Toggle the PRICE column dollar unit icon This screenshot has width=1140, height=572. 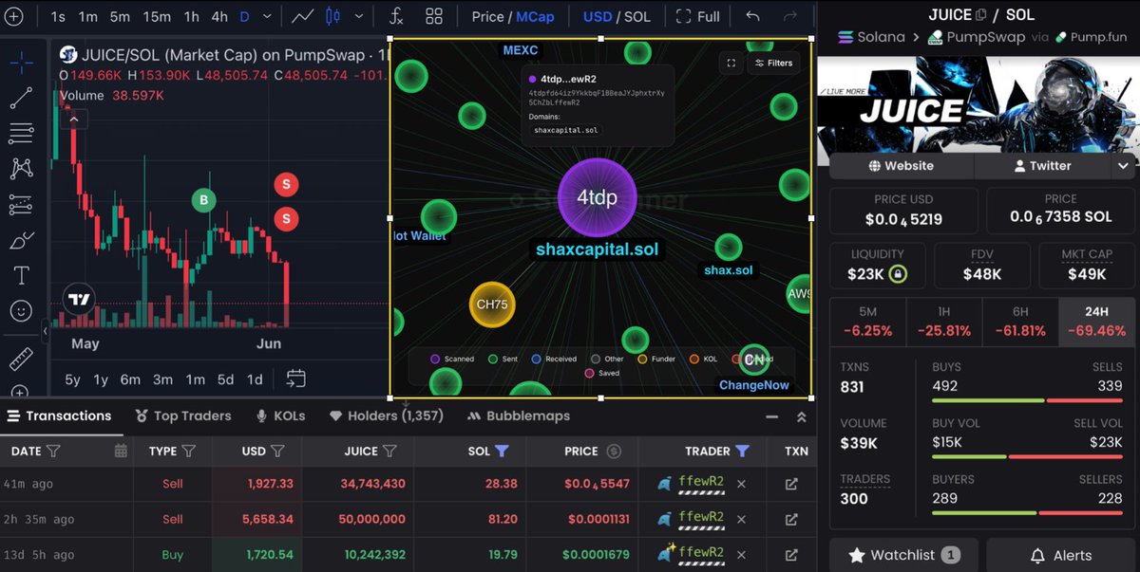pos(614,451)
